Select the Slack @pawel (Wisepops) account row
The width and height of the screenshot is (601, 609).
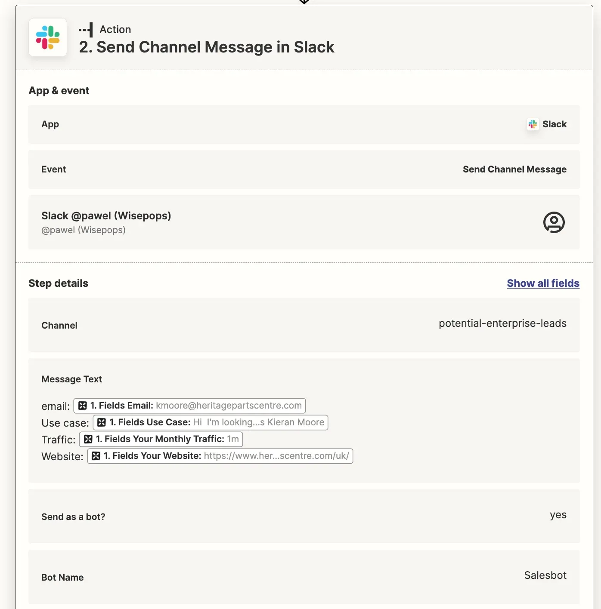[304, 222]
